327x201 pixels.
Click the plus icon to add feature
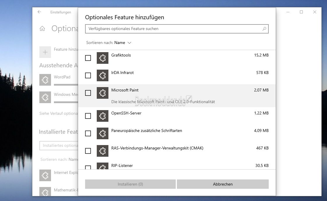pyautogui.click(x=45, y=52)
